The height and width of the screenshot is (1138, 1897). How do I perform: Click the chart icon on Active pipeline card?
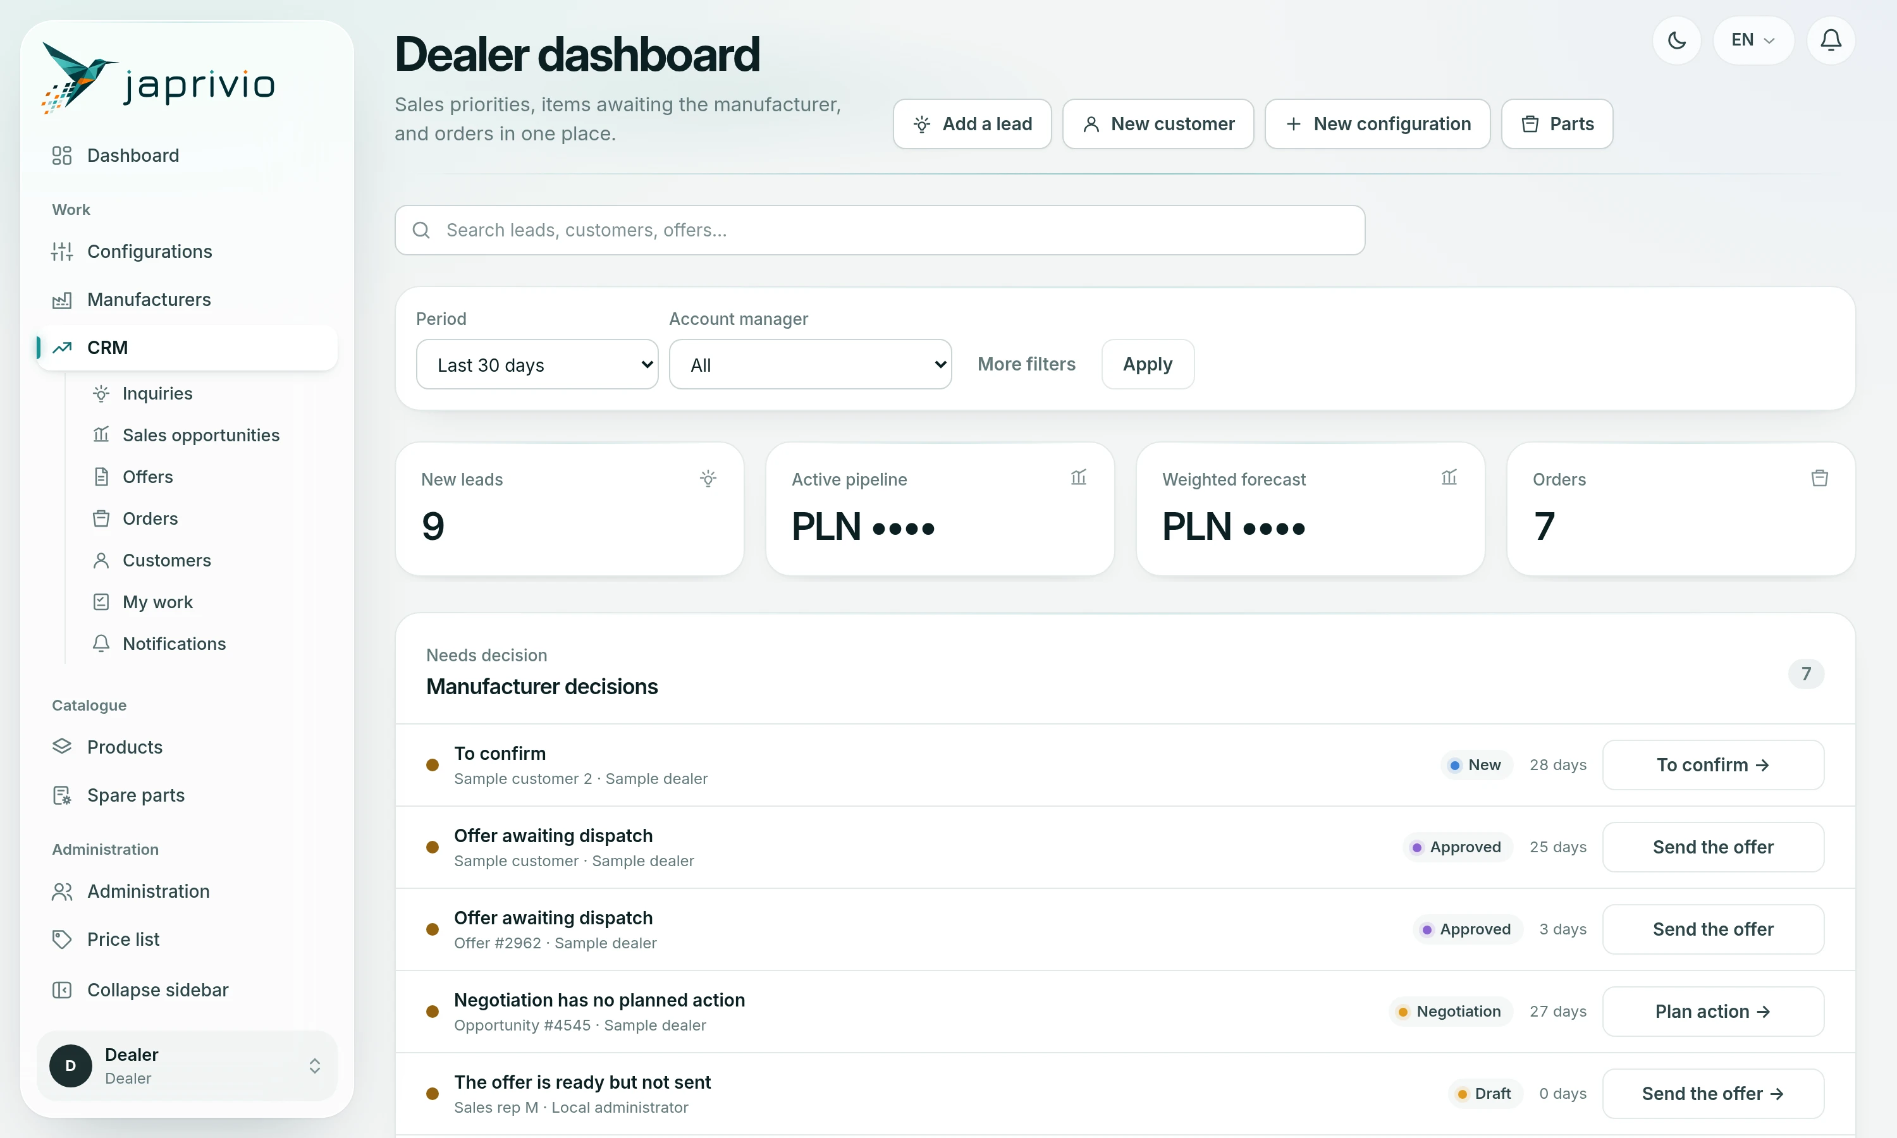1078,478
